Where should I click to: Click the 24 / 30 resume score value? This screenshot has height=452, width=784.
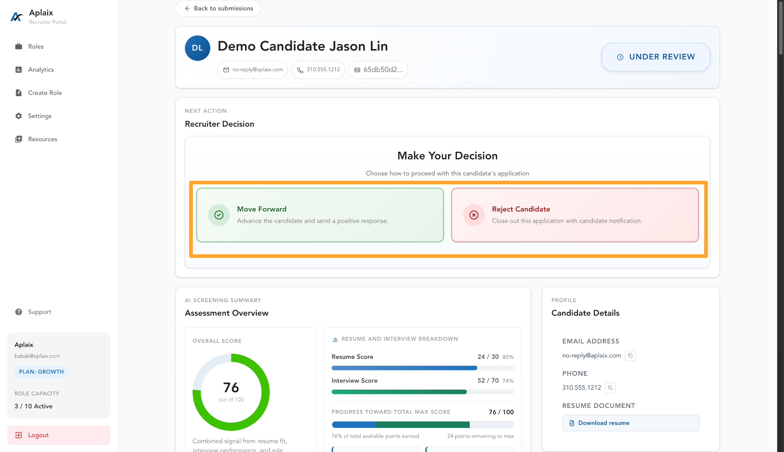pyautogui.click(x=488, y=357)
